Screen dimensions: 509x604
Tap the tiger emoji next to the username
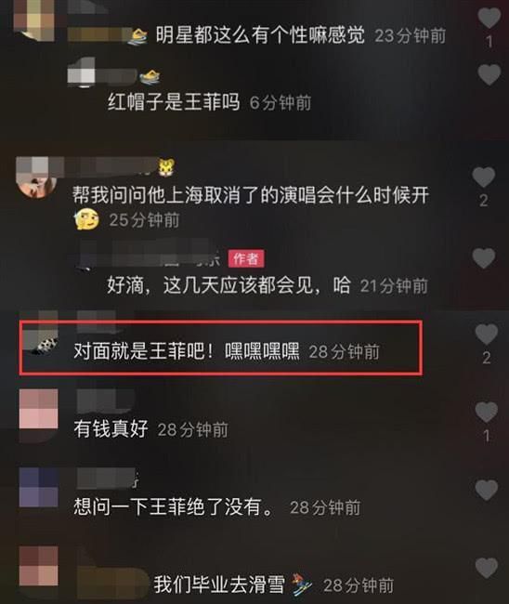[166, 167]
